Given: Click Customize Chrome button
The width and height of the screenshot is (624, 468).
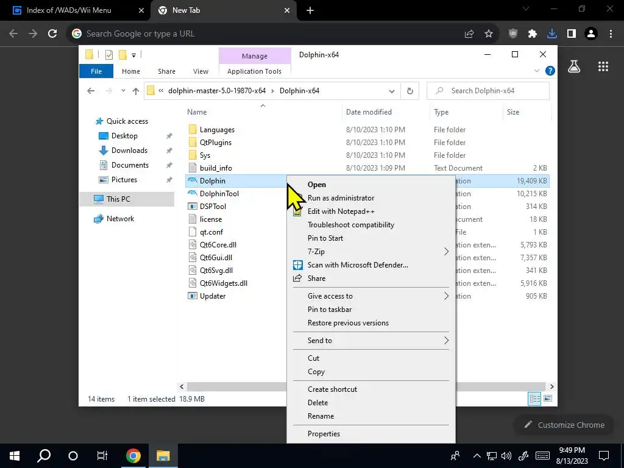Looking at the screenshot, I should [565, 425].
